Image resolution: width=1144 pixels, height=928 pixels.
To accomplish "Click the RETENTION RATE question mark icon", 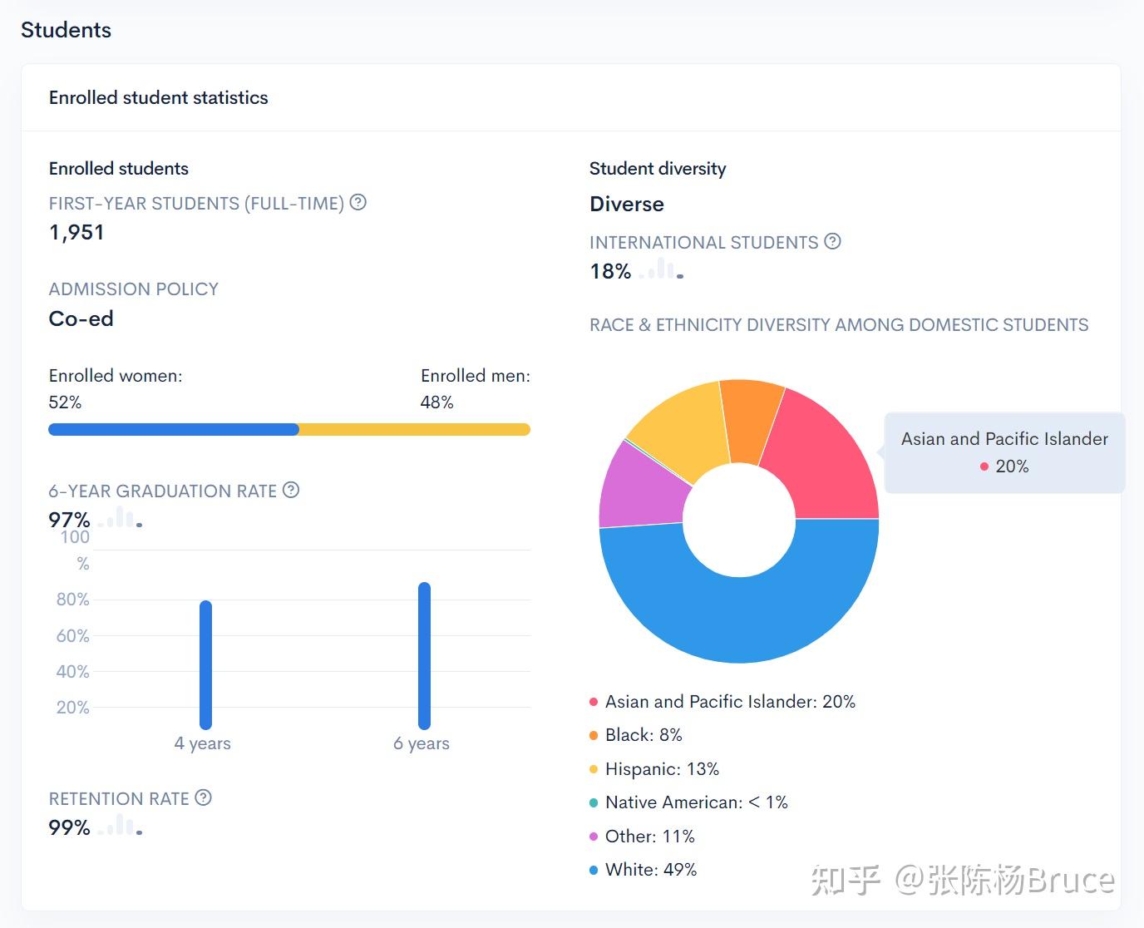I will 204,797.
